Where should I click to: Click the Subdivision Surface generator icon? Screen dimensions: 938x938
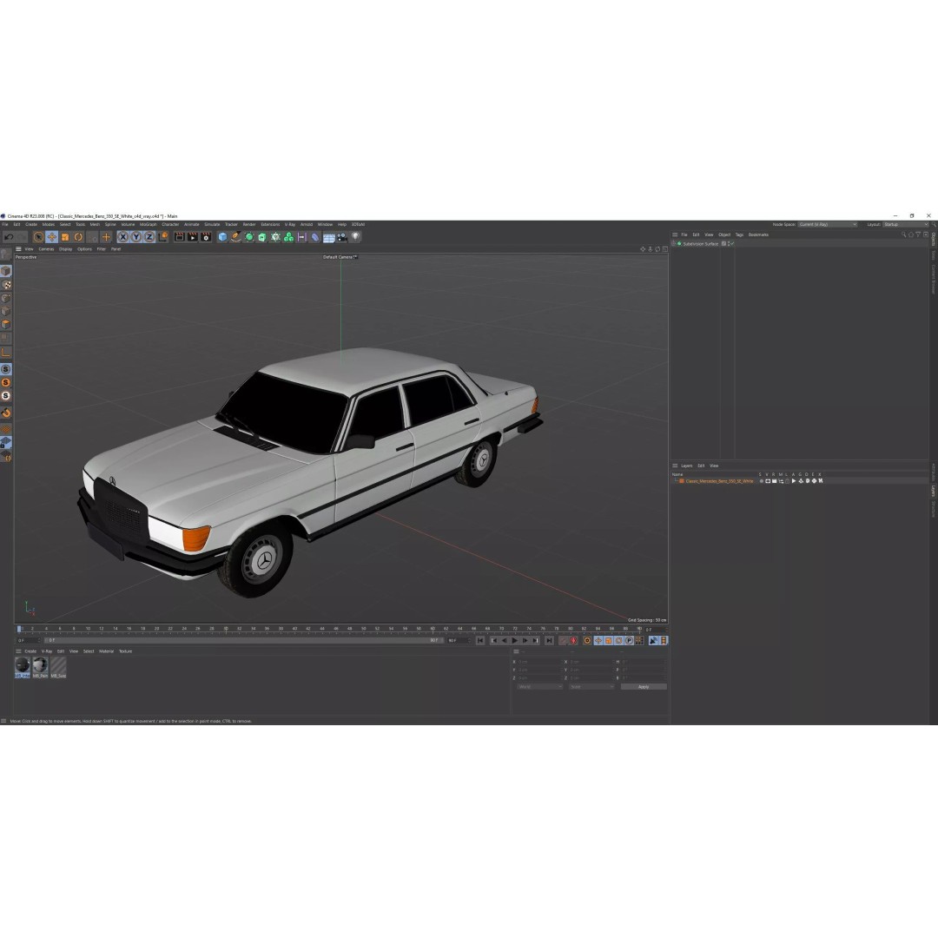point(249,237)
